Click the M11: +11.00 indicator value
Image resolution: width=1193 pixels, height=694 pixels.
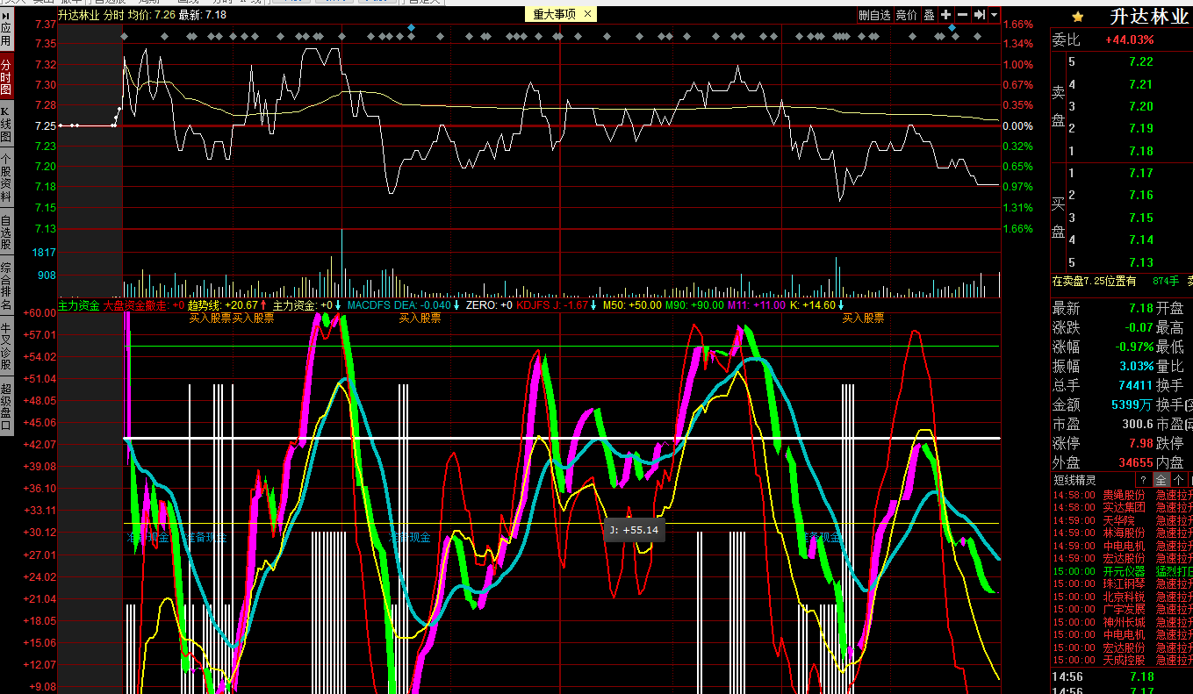click(x=756, y=305)
